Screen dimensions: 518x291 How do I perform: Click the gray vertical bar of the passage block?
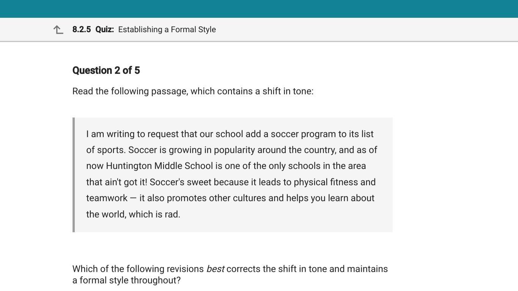pos(74,175)
